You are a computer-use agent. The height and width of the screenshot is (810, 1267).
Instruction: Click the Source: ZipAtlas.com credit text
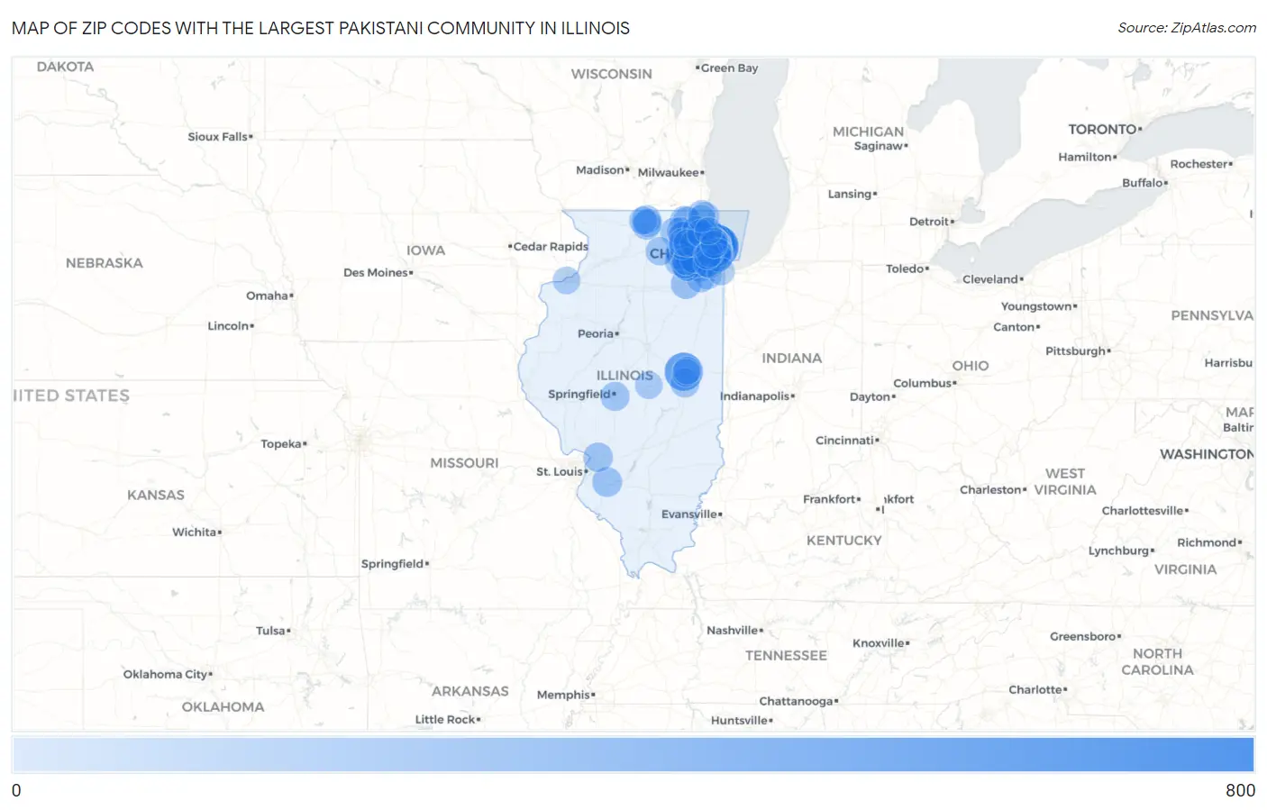tap(1187, 28)
